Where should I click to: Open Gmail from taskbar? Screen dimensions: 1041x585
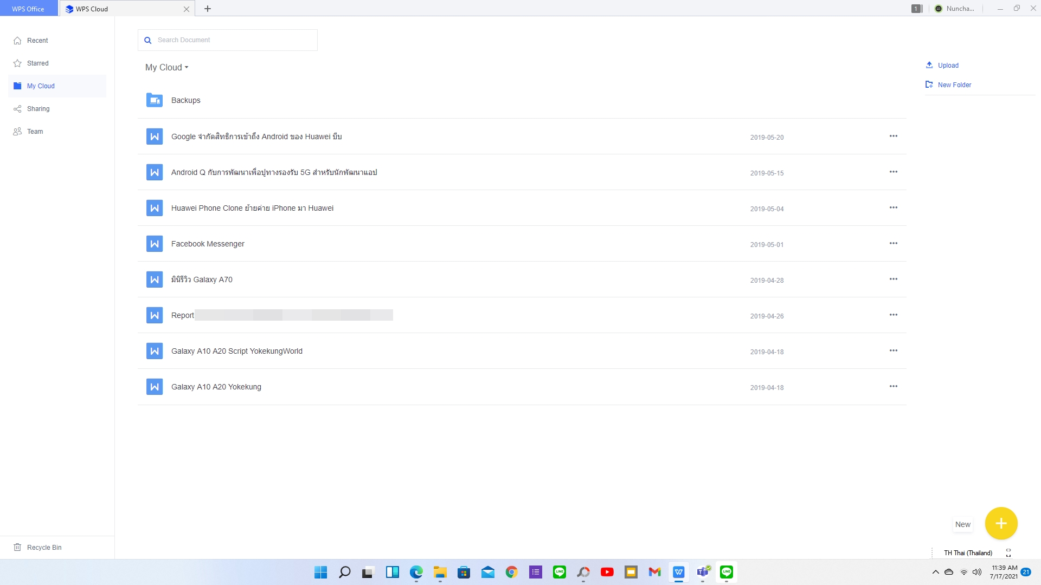655,572
